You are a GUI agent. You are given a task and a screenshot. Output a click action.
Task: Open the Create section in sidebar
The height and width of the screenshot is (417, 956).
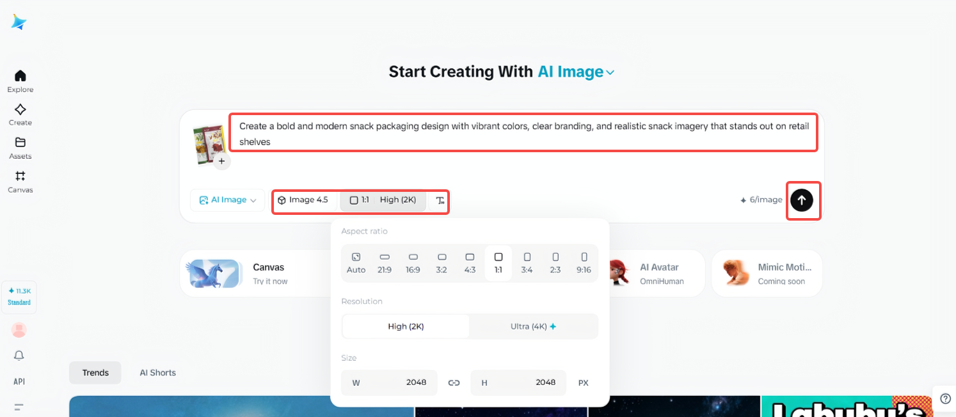[x=20, y=114]
